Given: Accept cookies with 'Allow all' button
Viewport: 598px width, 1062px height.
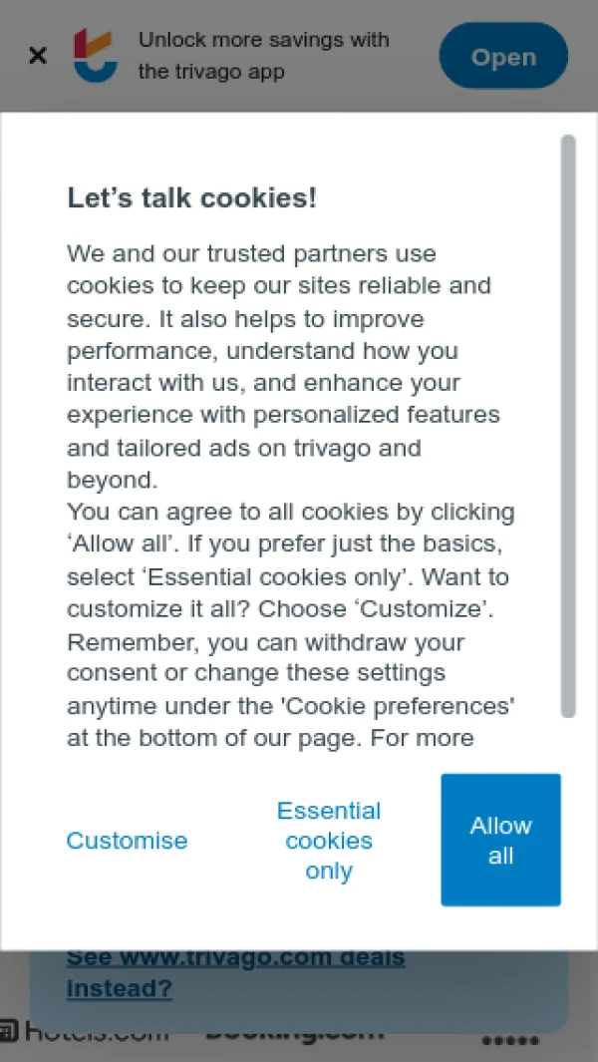Looking at the screenshot, I should [x=500, y=841].
